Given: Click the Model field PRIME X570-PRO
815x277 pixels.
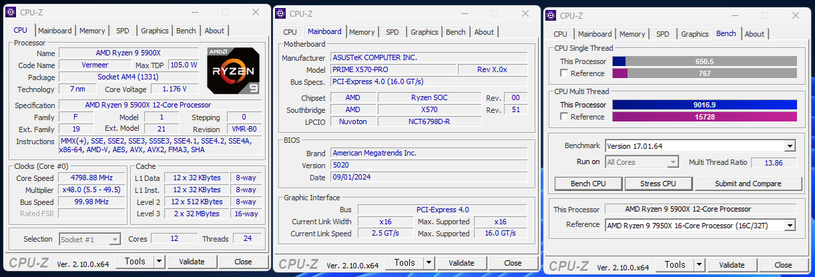Looking at the screenshot, I should (x=393, y=69).
